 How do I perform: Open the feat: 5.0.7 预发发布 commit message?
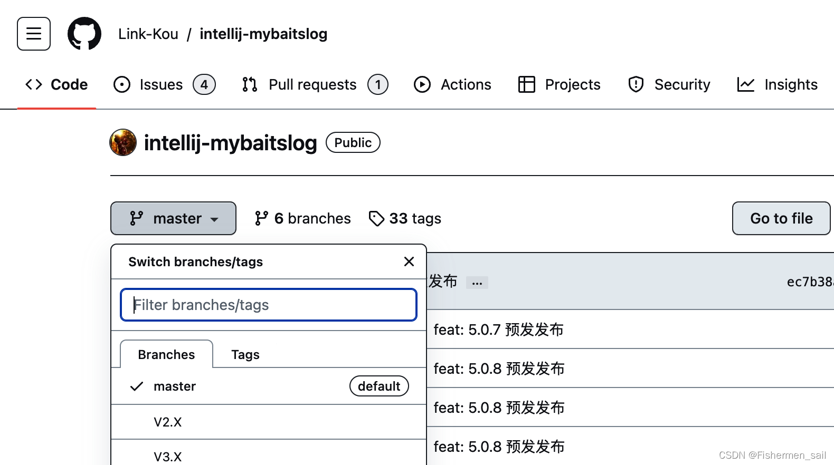coord(498,330)
